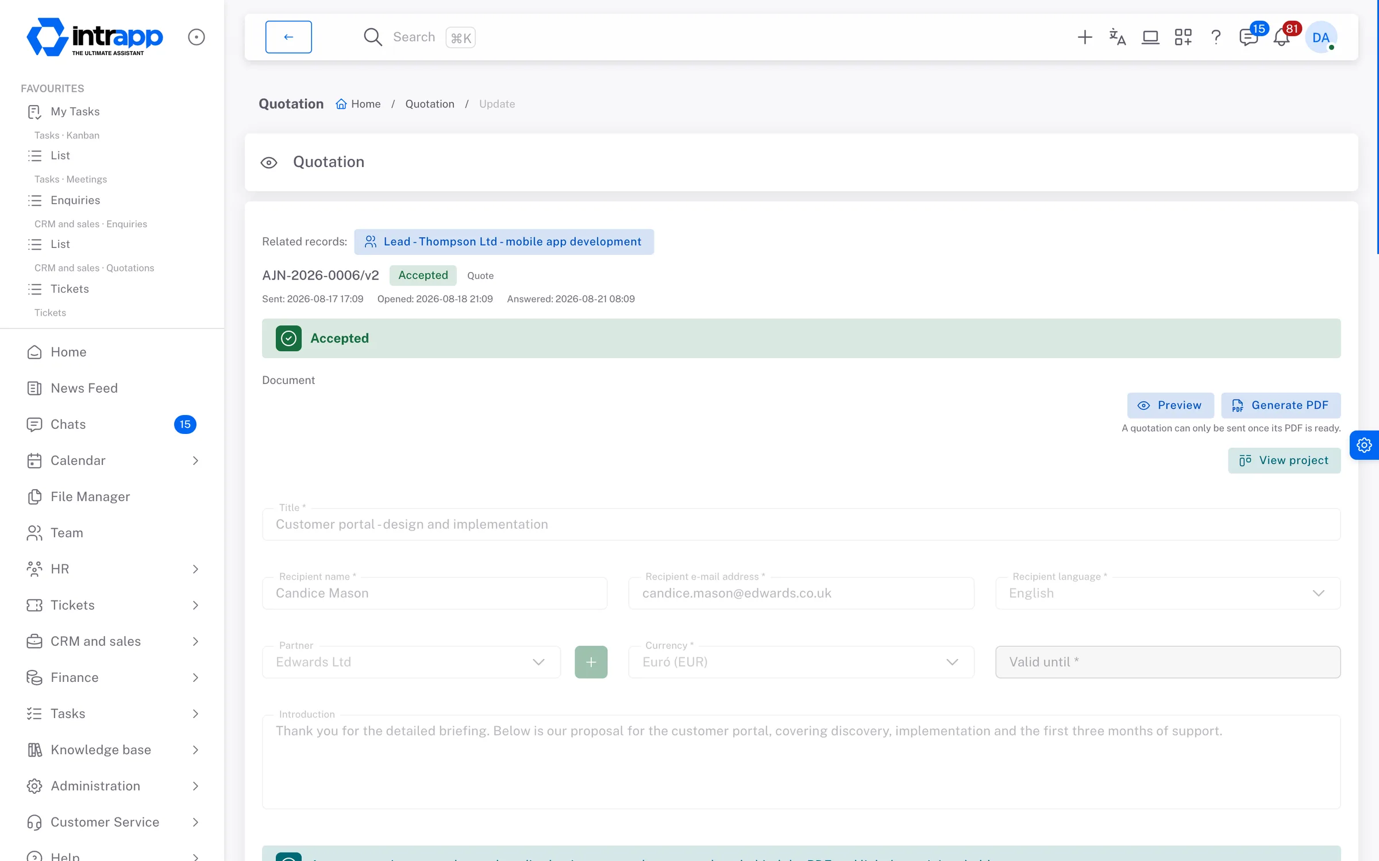Screen dimensions: 1379x861
Task: Click the Preview button
Action: click(x=1170, y=405)
